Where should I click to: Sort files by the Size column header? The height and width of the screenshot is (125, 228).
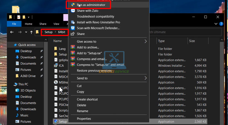pyautogui.click(x=192, y=41)
